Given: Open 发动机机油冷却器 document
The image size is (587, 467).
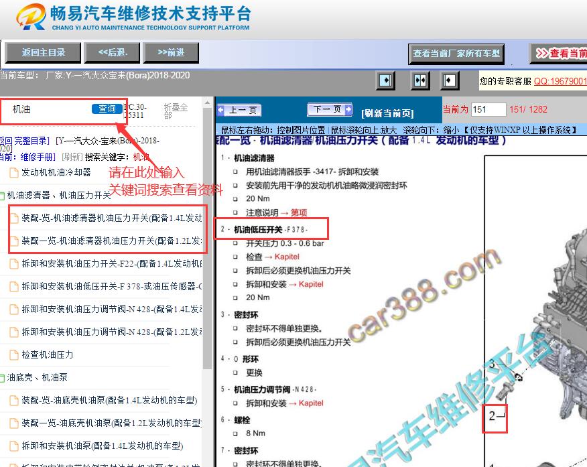Looking at the screenshot, I should tap(56, 172).
